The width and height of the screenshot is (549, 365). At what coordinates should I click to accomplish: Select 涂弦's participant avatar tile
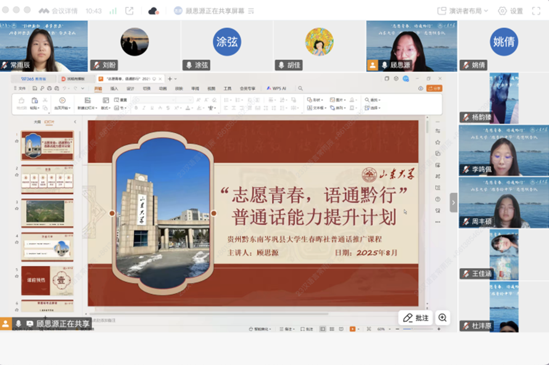click(x=226, y=42)
